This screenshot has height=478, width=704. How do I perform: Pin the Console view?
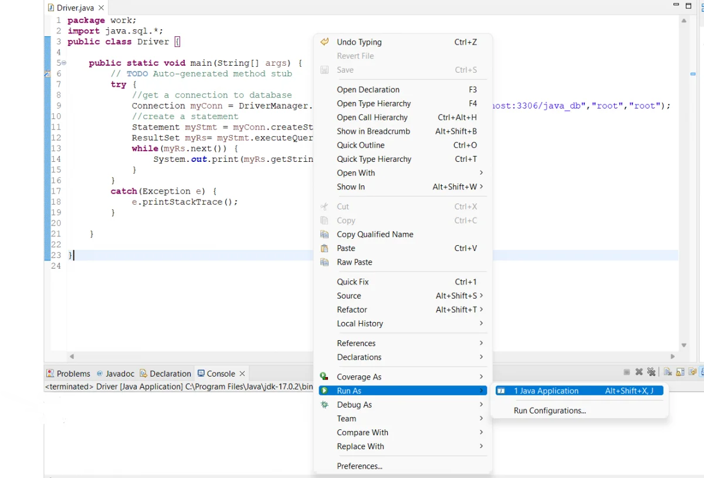pos(702,372)
